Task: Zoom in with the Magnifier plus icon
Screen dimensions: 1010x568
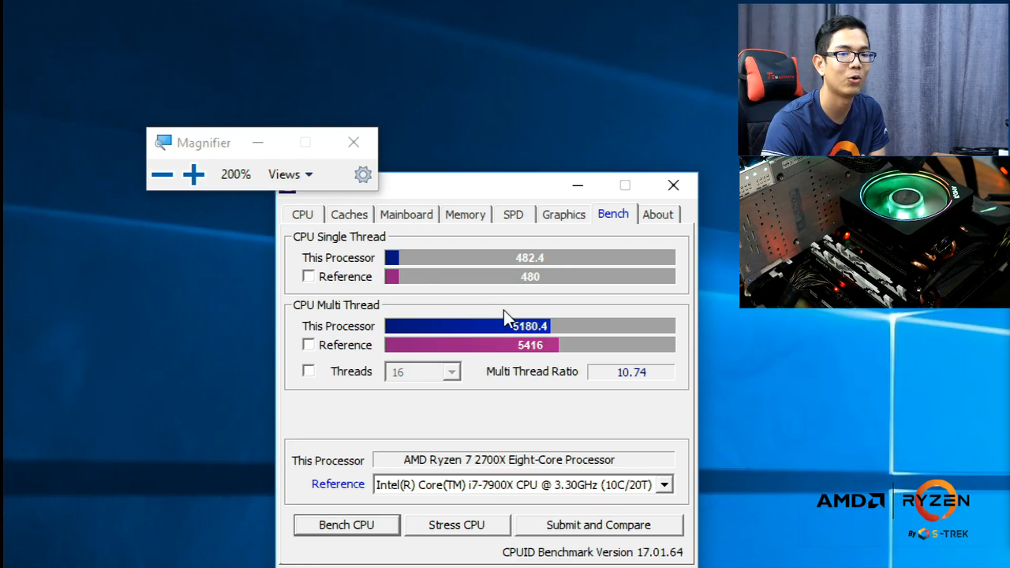Action: [193, 174]
